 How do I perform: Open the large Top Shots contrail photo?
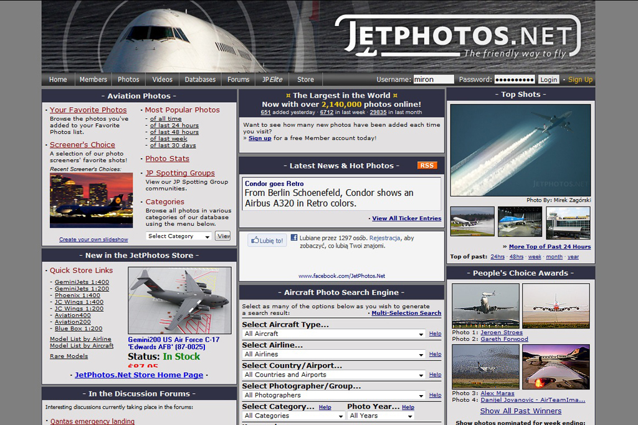point(520,150)
